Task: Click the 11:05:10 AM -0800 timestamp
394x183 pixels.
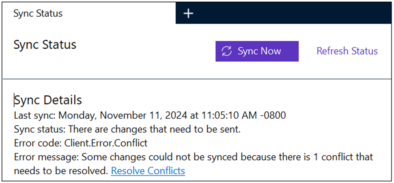Action: (240, 115)
